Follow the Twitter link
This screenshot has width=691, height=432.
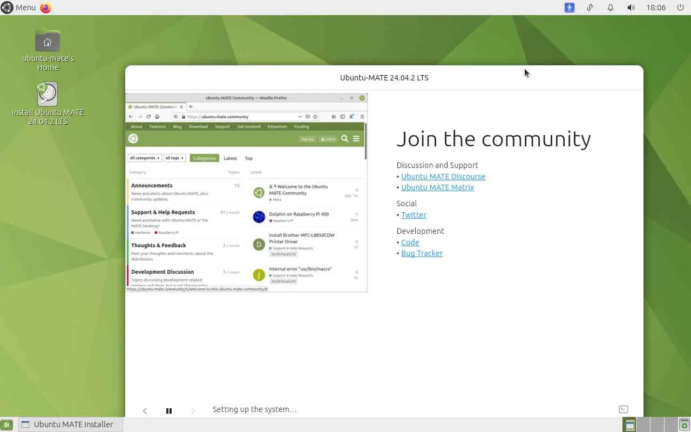[x=414, y=215]
